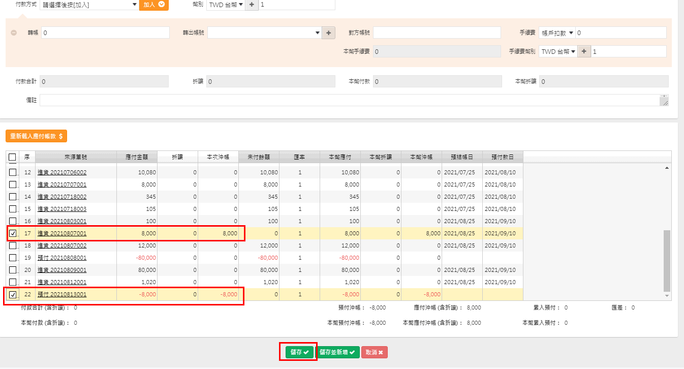The image size is (684, 369).
Task: Open the 進貨 20210803001 source link
Action: pyautogui.click(x=62, y=221)
